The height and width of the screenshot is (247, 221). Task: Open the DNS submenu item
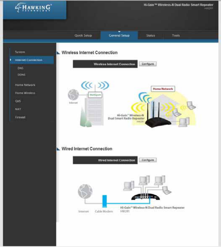(20, 68)
